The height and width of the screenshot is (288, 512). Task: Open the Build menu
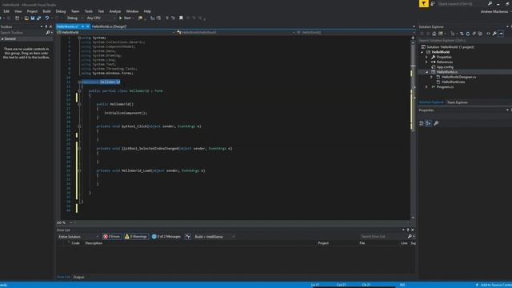point(46,11)
